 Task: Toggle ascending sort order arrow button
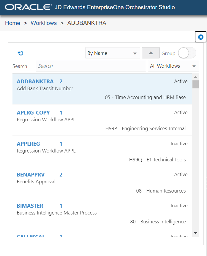(x=151, y=53)
